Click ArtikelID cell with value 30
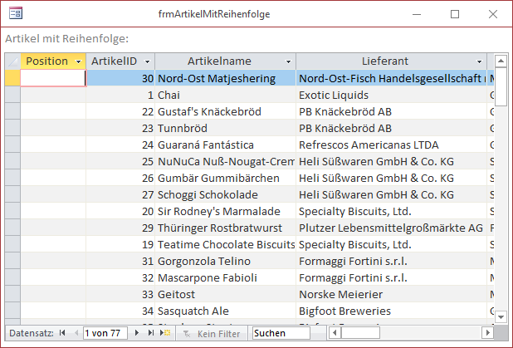 pyautogui.click(x=120, y=78)
